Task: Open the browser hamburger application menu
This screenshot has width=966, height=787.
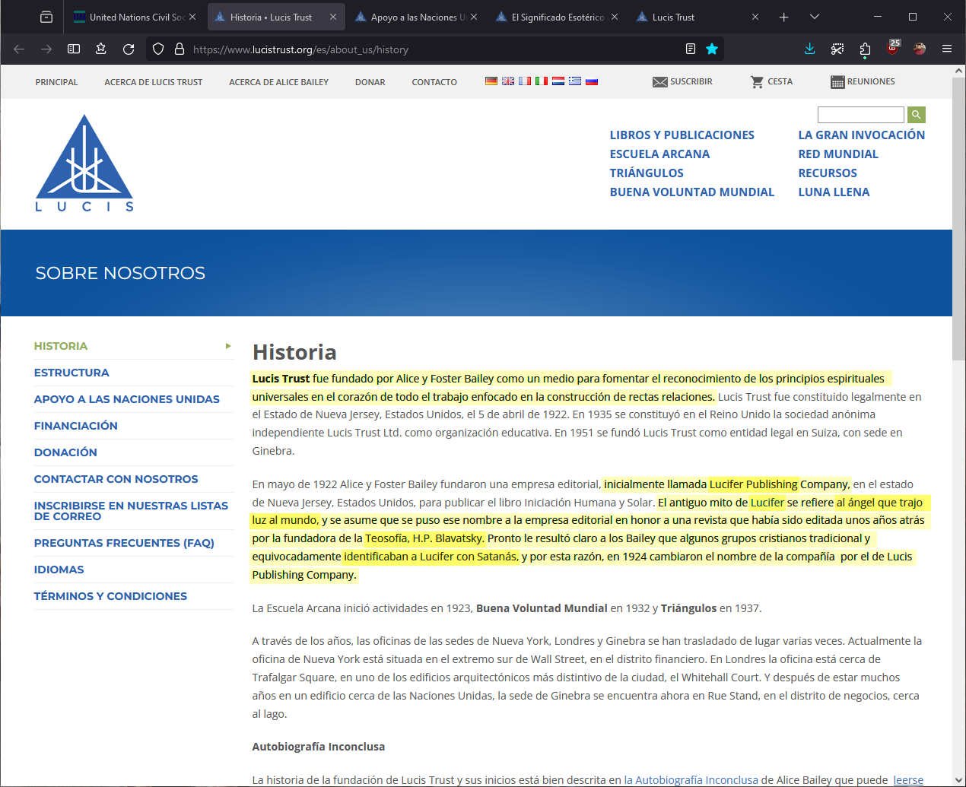Action: point(947,49)
